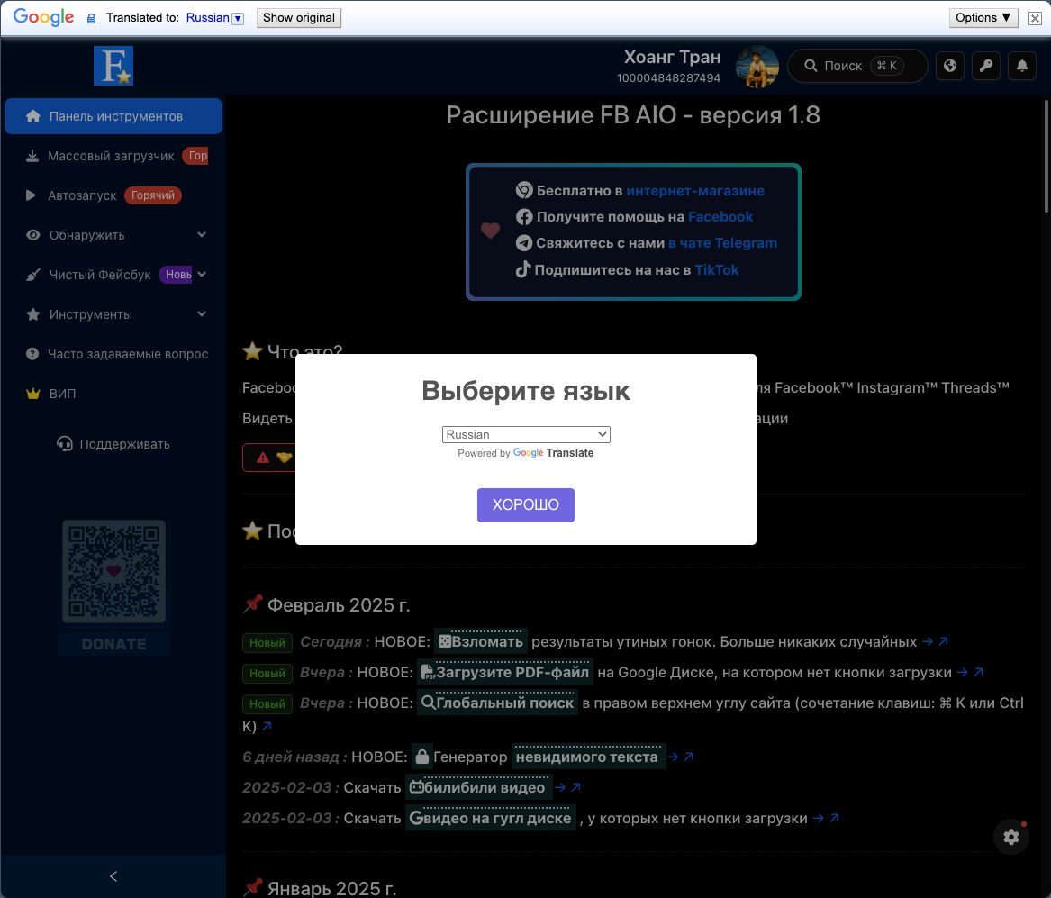Viewport: 1051px width, 898px height.
Task: Open the Facebook help link
Action: point(720,216)
